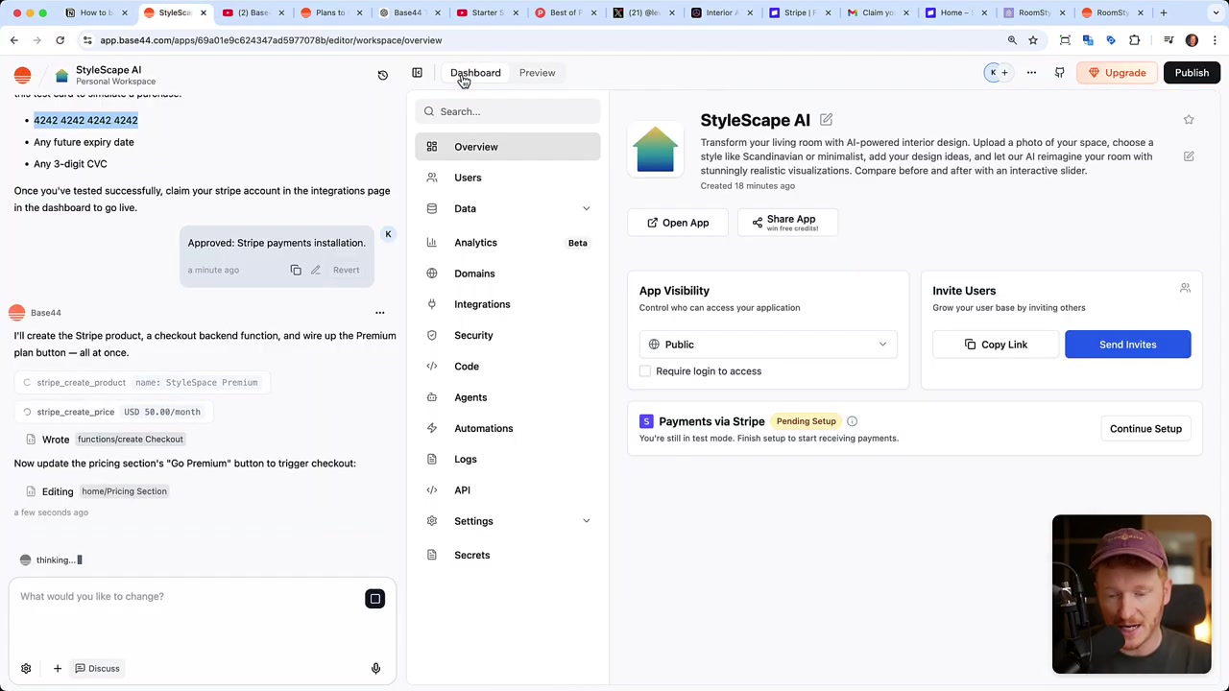Click the invite users person icon

point(1185,288)
